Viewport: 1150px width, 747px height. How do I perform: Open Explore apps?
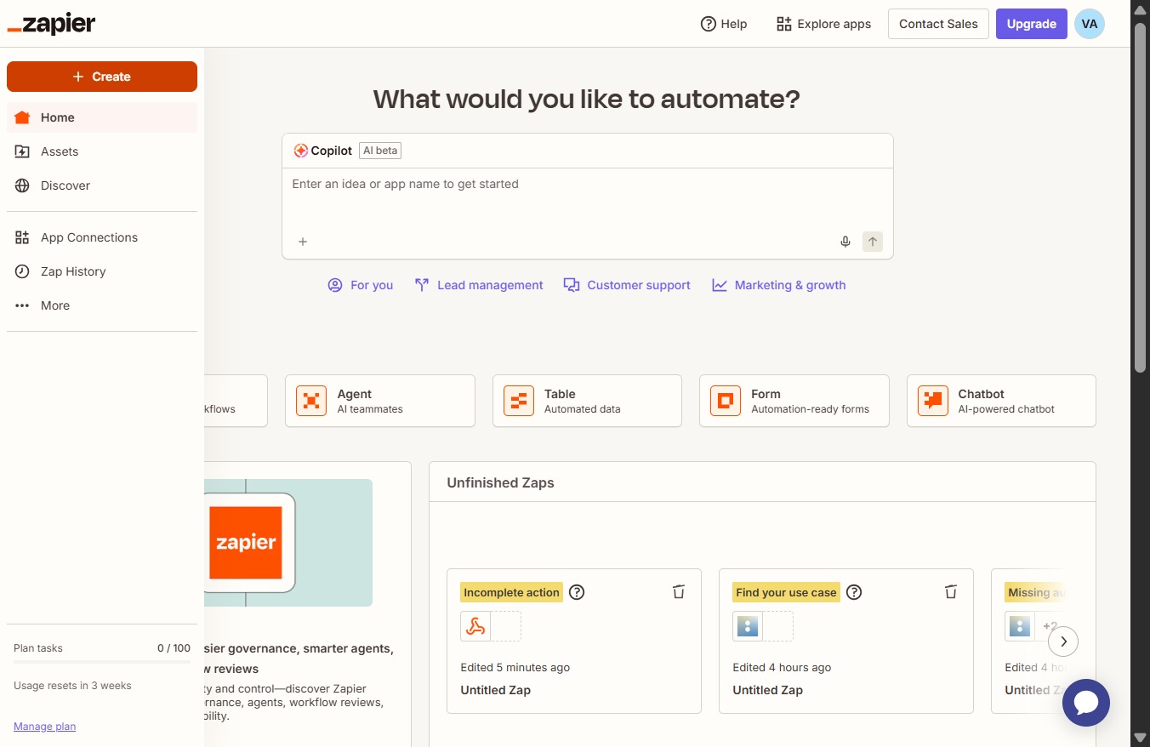823,24
